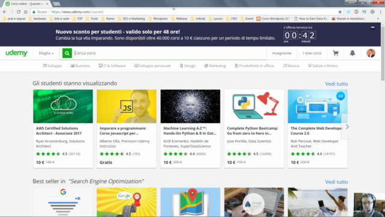The image size is (385, 217).
Task: Open the Google search bars course thumbnail
Action: [63, 202]
